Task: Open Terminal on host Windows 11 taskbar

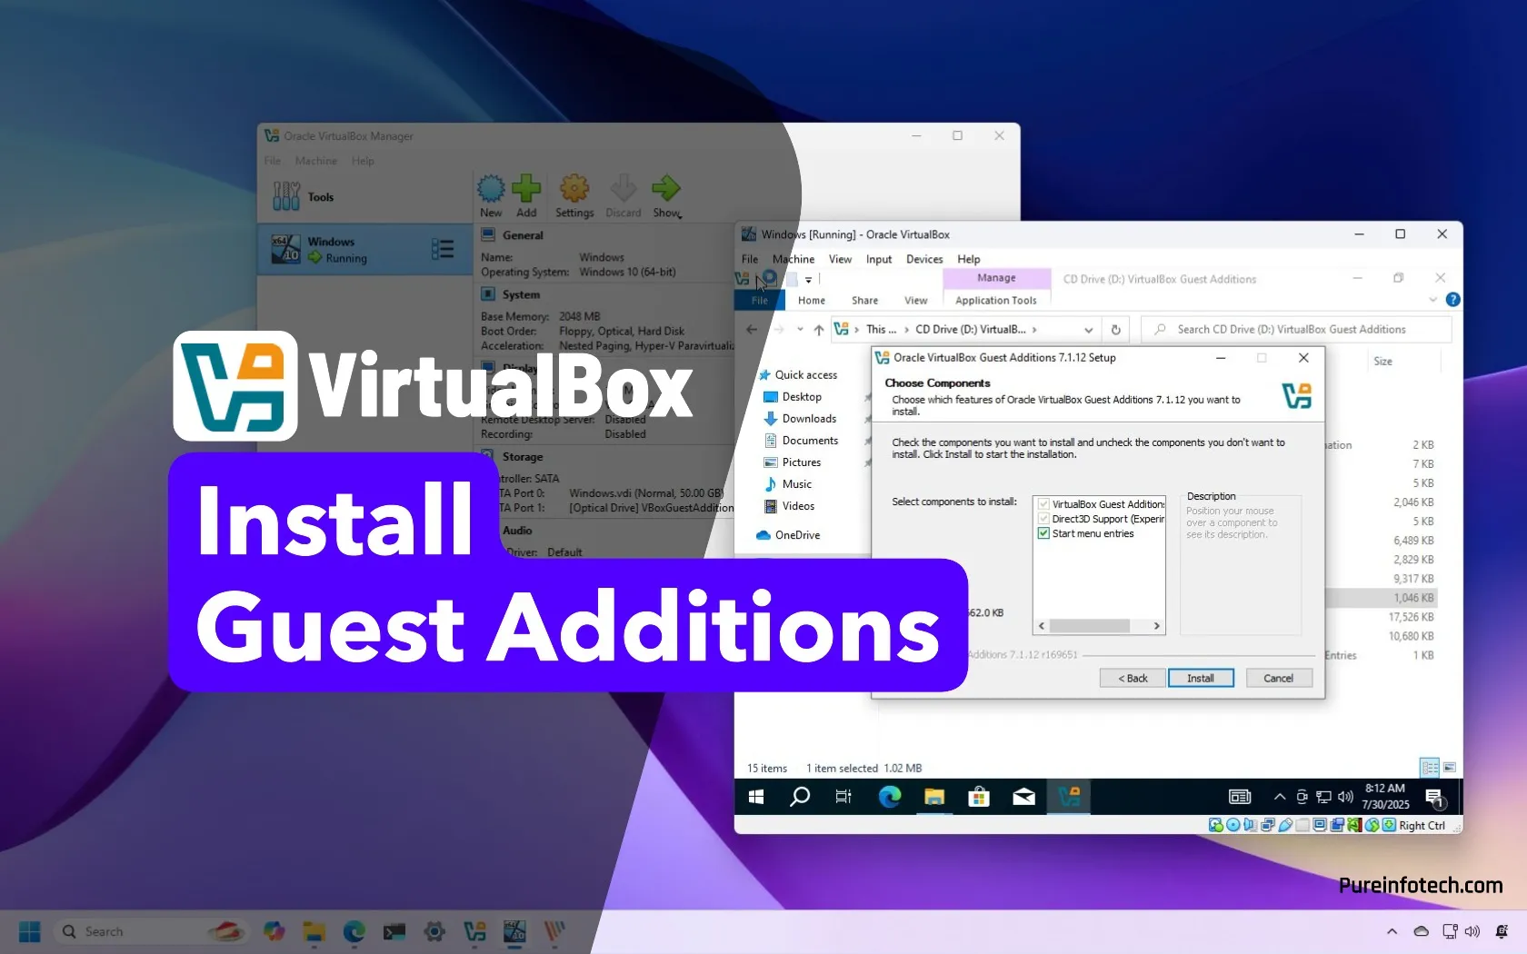Action: click(x=394, y=931)
